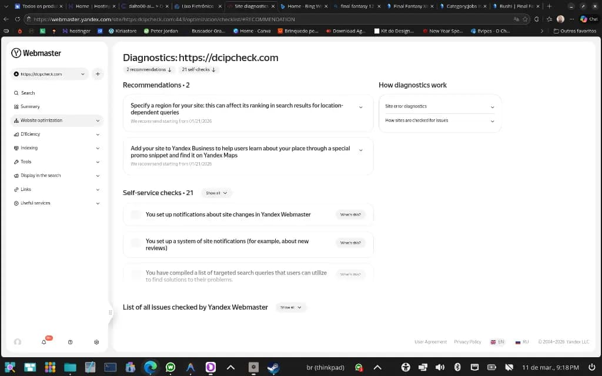
Task: Select Indexing in the sidebar menu
Action: [x=29, y=148]
